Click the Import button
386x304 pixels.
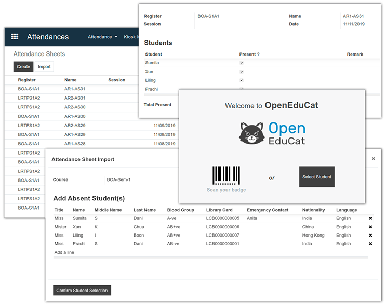[x=44, y=66]
